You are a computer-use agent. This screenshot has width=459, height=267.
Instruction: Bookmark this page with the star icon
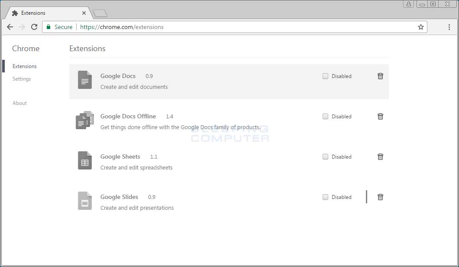click(420, 27)
